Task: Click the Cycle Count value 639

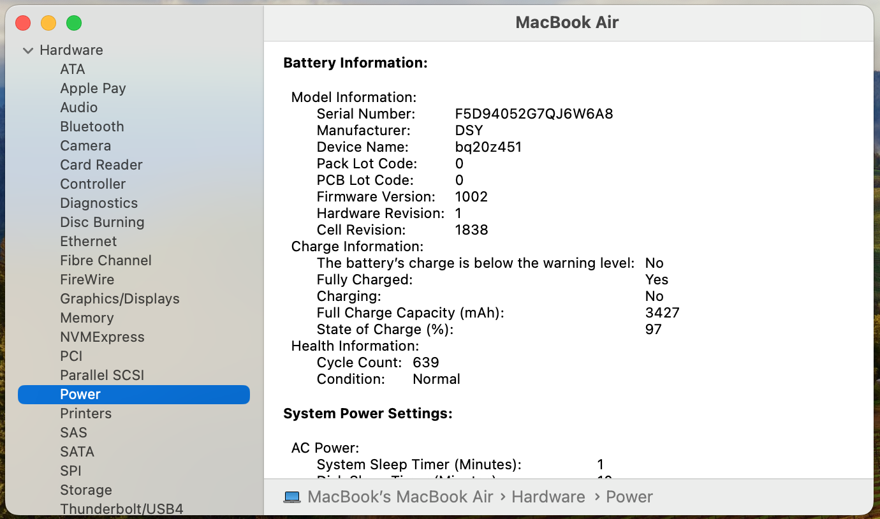Action: pyautogui.click(x=425, y=363)
